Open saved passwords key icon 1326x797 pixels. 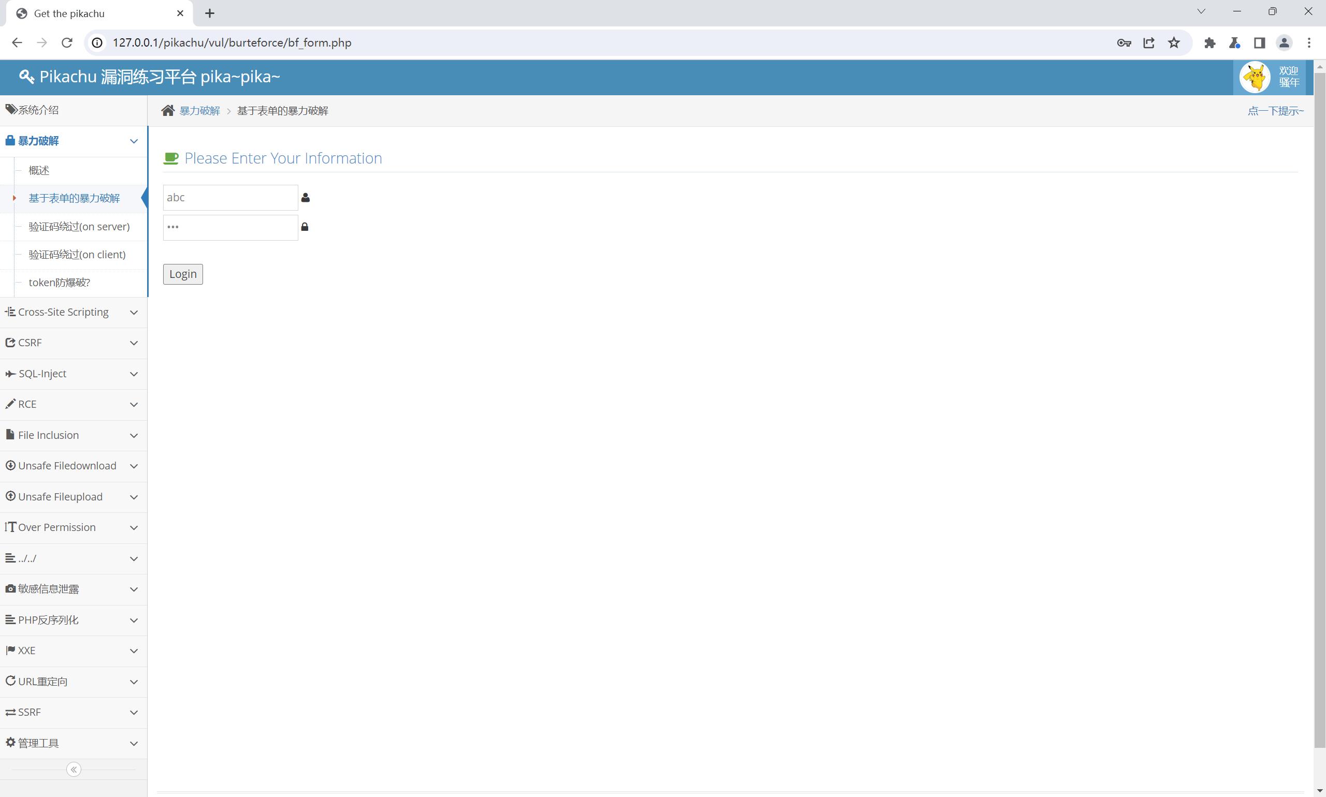1124,42
